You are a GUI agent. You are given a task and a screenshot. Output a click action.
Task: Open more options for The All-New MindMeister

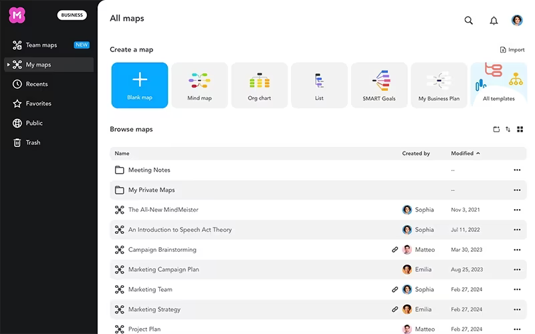click(517, 210)
